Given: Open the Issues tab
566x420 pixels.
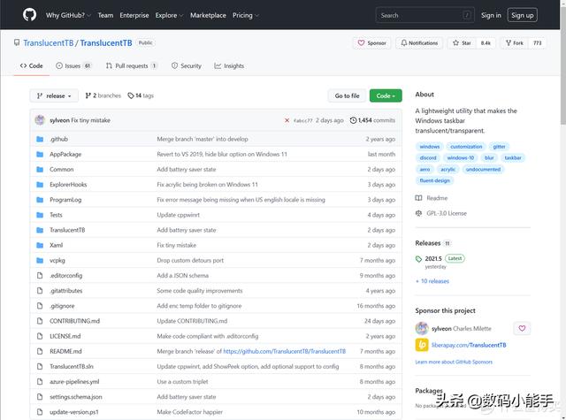Looking at the screenshot, I should 73,65.
